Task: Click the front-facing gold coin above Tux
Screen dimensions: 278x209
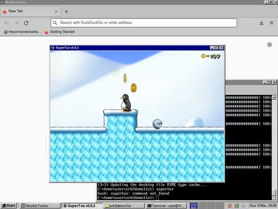Action: point(134,88)
